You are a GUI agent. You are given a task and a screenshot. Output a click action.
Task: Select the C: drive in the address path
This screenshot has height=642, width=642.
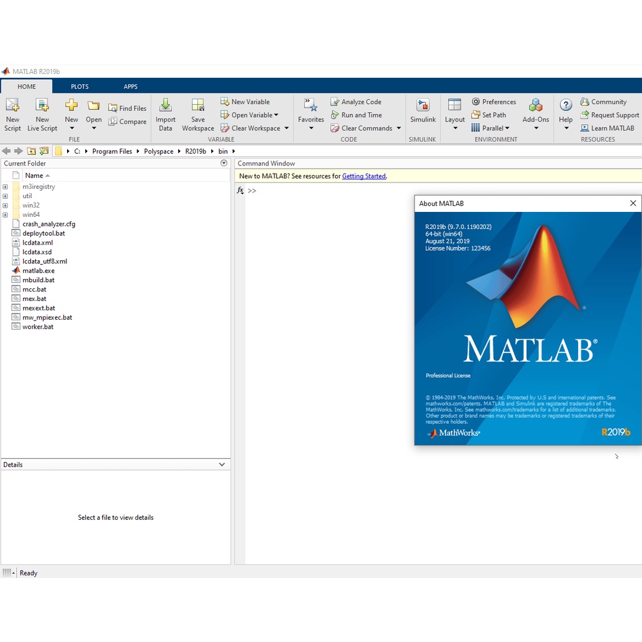[x=77, y=151]
